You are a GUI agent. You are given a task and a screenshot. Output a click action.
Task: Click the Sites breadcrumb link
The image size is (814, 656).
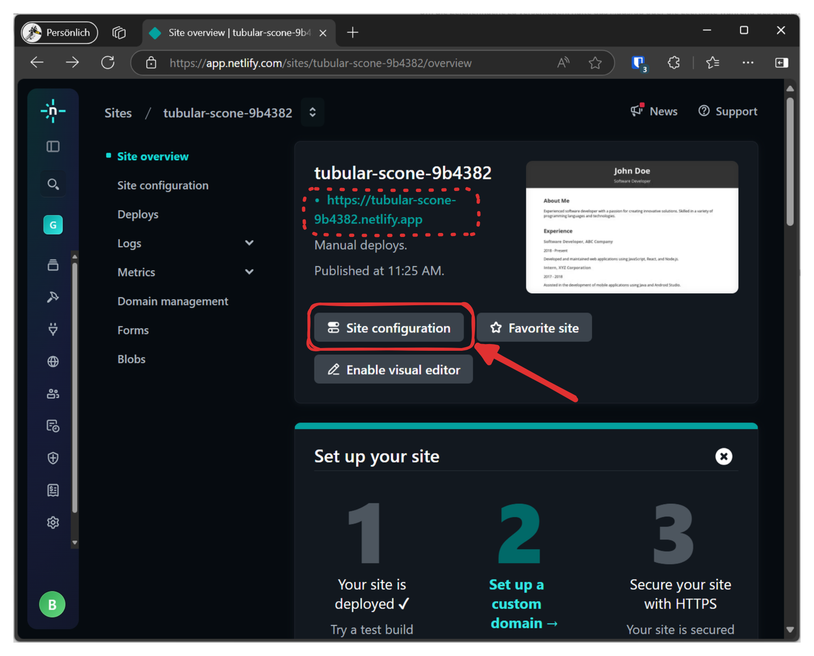(118, 113)
